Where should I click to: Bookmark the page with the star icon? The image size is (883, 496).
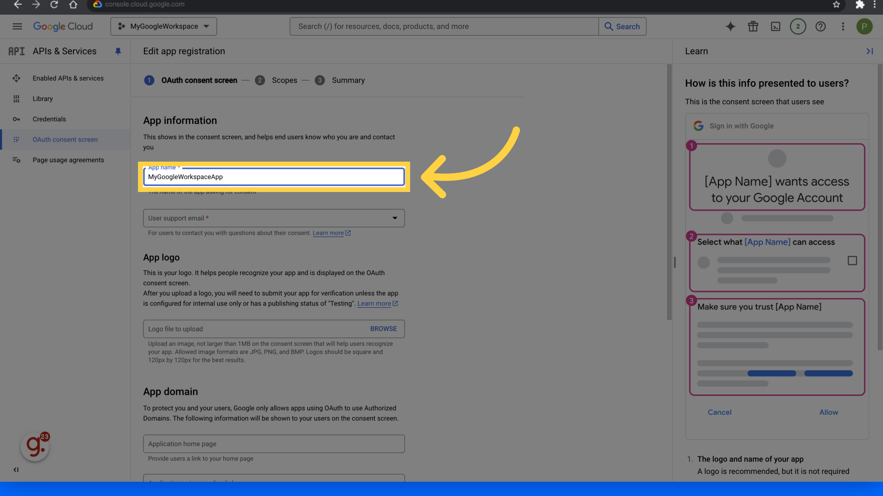point(836,5)
